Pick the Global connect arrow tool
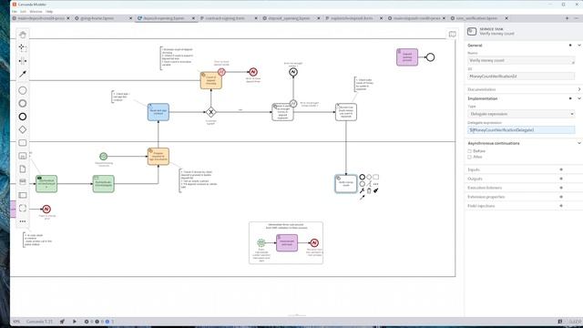 [x=23, y=74]
